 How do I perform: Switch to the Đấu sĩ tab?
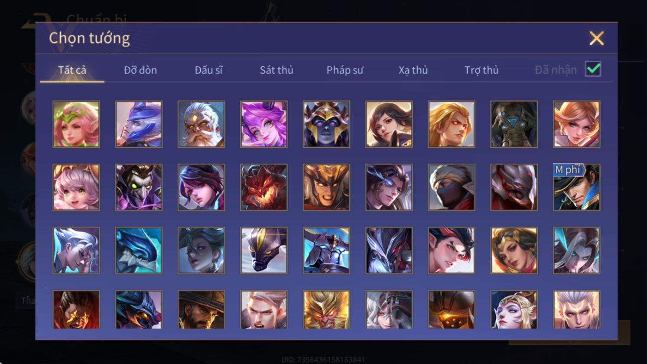click(x=208, y=70)
